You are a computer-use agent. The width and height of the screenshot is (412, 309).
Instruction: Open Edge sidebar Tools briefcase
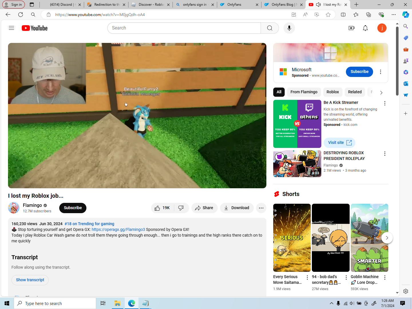point(406,49)
